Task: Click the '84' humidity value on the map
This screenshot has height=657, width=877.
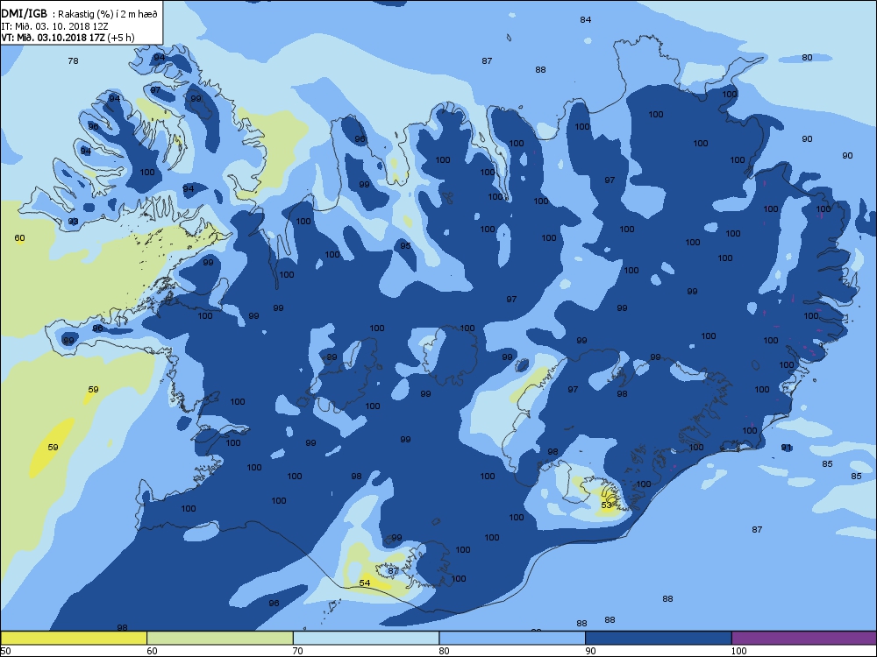Action: coord(586,19)
